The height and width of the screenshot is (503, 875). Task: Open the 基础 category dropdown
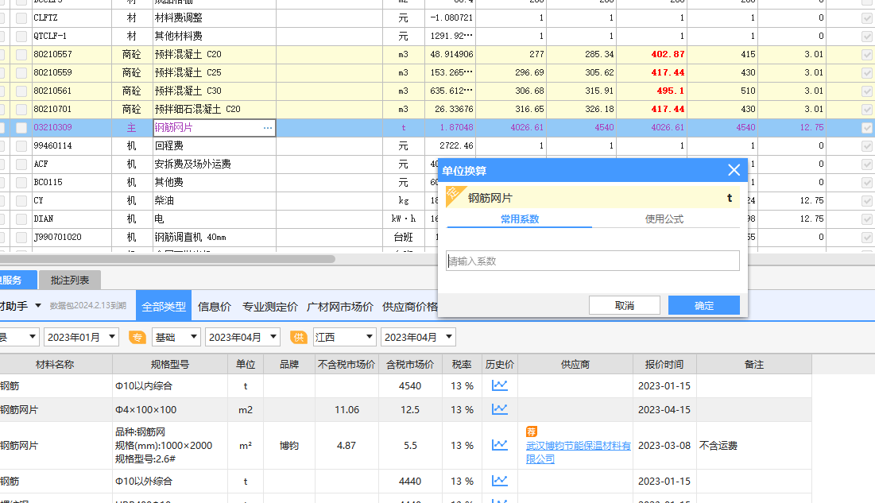(x=176, y=337)
